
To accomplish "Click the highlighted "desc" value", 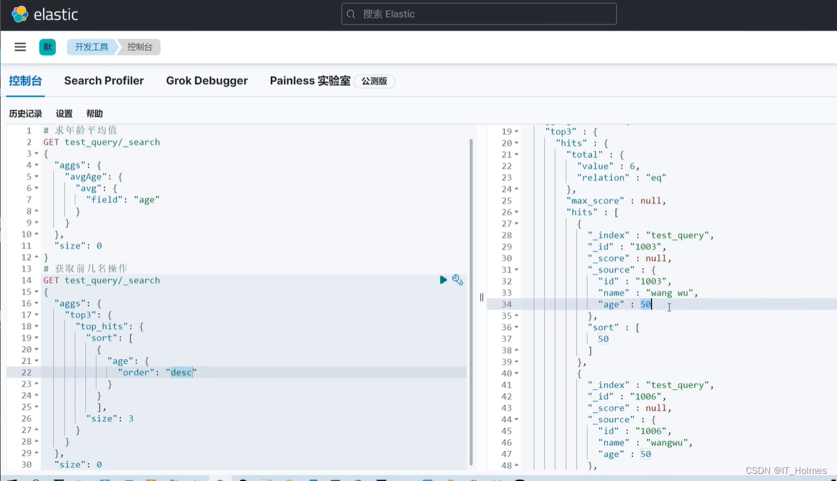I will pyautogui.click(x=181, y=372).
